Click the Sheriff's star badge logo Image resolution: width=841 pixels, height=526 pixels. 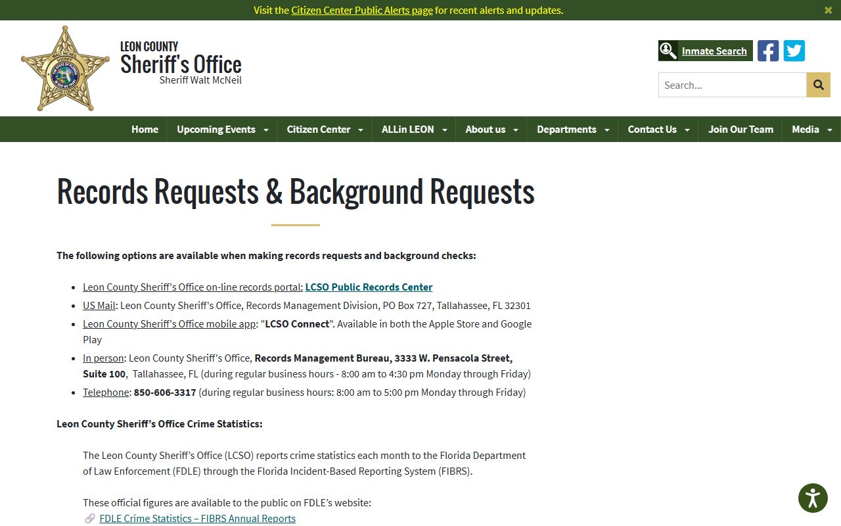(x=65, y=68)
